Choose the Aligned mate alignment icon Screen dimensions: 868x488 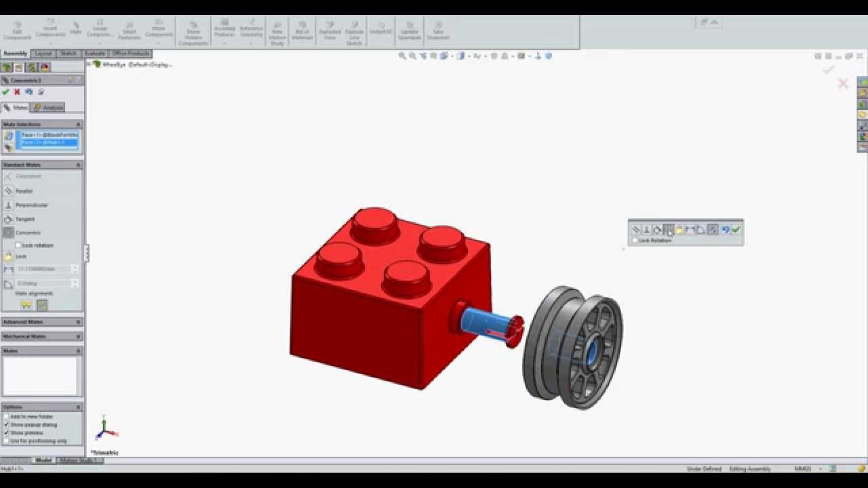(x=26, y=305)
